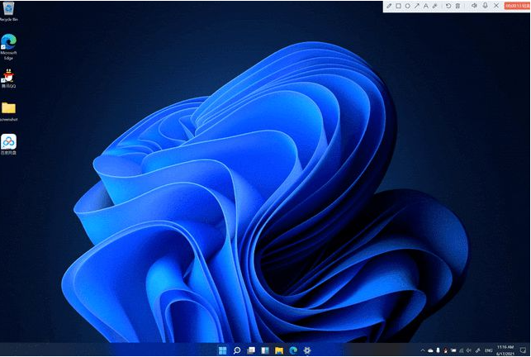Stop recording using red timer button
Image resolution: width=531 pixels, height=357 pixels.
pyautogui.click(x=517, y=6)
